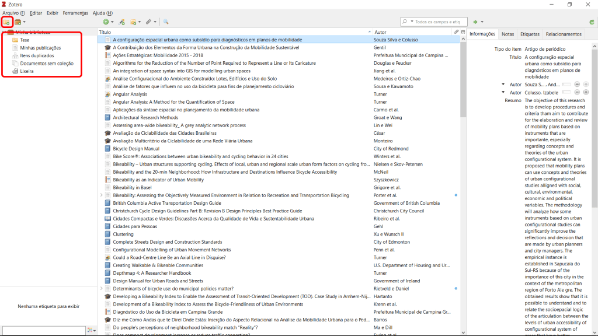Click the Add Attachment paperclip icon
Screen dimensions: 598x336
[x=149, y=22]
